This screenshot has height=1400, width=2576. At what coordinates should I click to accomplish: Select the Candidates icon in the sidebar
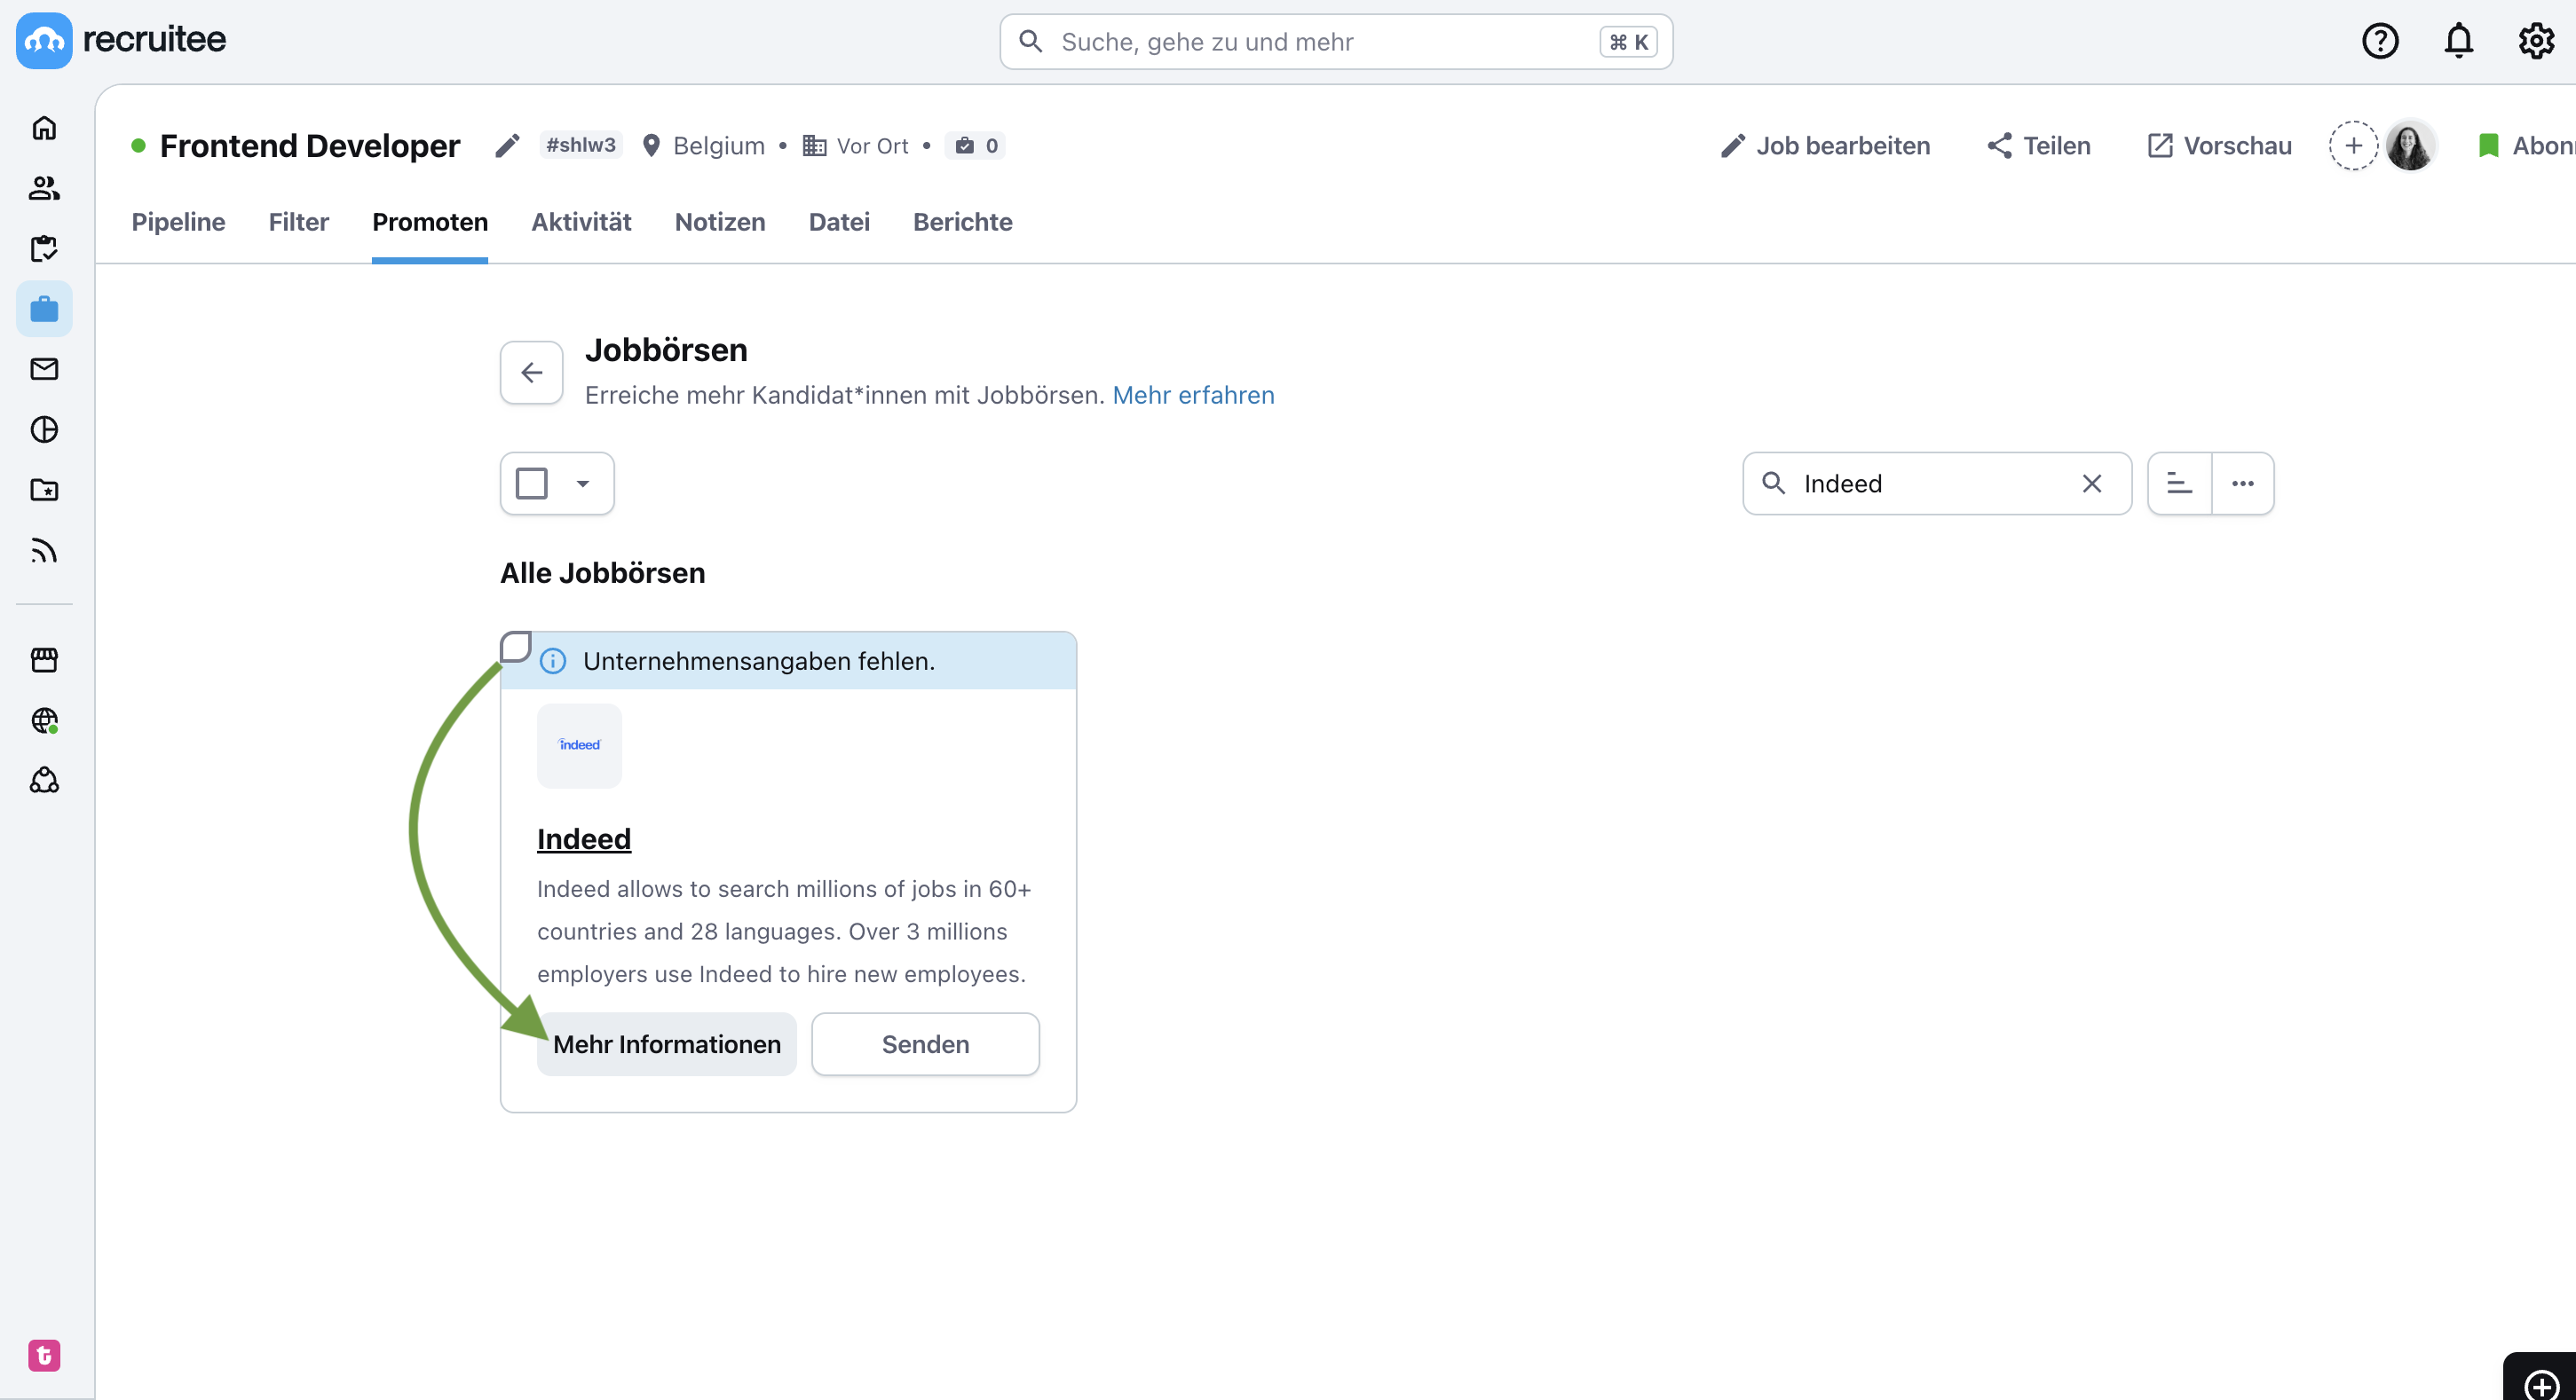tap(44, 188)
